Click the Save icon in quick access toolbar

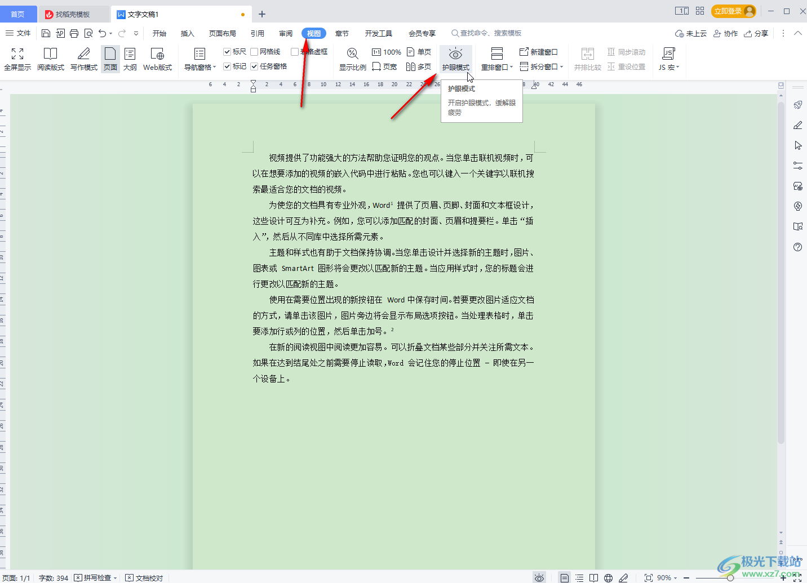(x=46, y=33)
